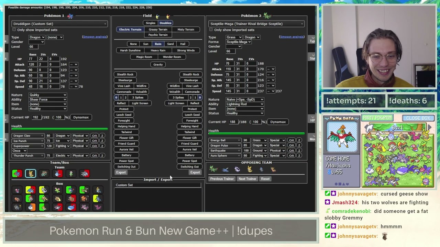Image resolution: width=440 pixels, height=247 pixels.
Task: Select fifth small blue Pokémon in Opposing Team
Action: click(262, 169)
